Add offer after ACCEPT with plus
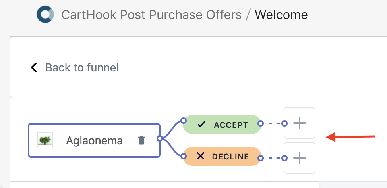387x188 pixels. point(300,123)
